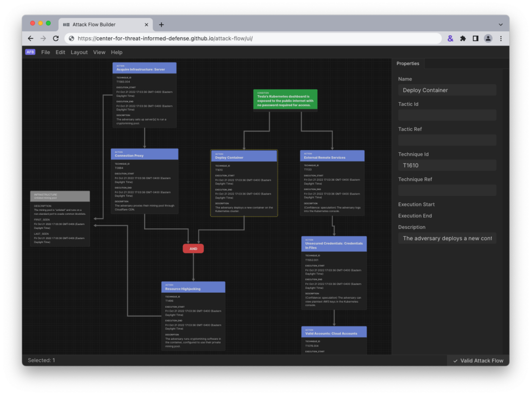Expand the tab search chevron

500,24
